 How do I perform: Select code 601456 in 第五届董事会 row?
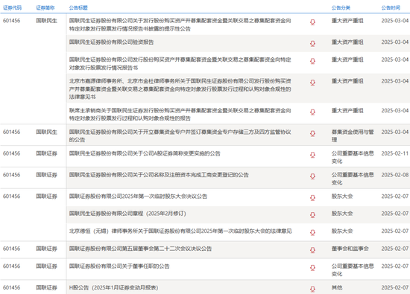pos(11,249)
